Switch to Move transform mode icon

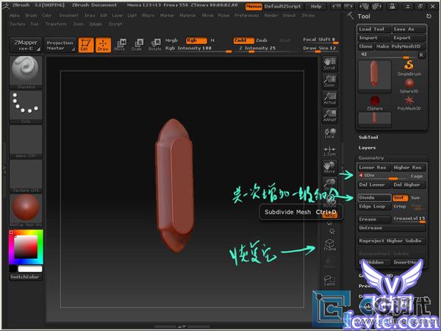(x=120, y=45)
